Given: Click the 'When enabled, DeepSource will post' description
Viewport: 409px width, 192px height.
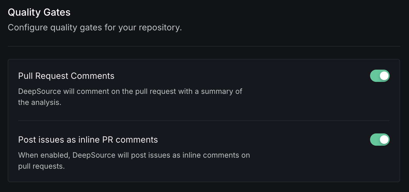Looking at the screenshot, I should [134, 155].
